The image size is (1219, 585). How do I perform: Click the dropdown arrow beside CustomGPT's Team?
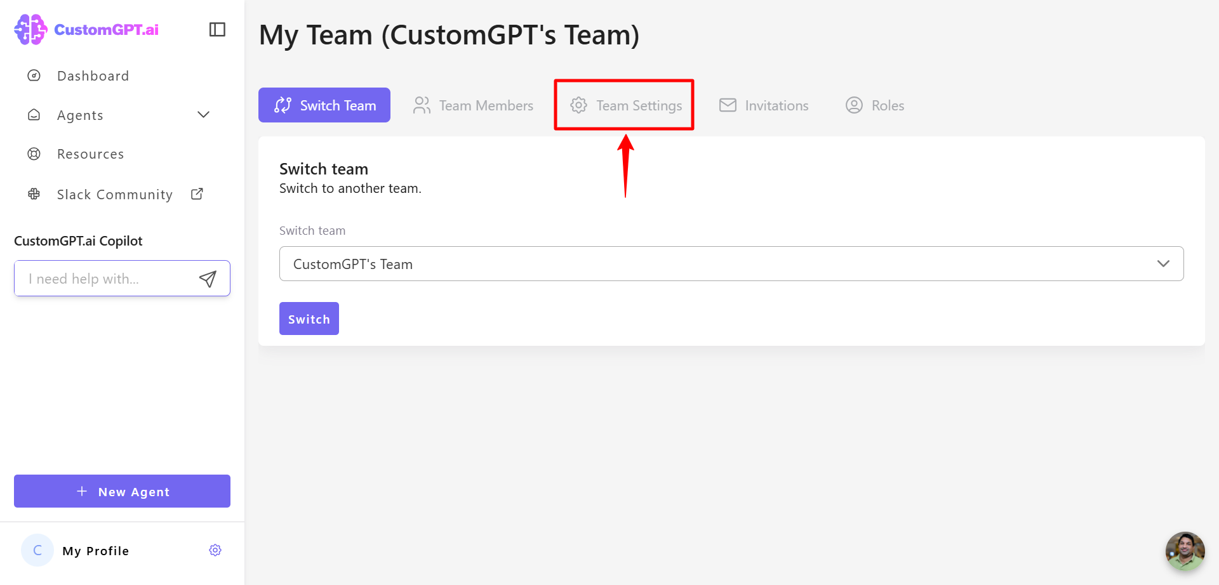tap(1163, 264)
